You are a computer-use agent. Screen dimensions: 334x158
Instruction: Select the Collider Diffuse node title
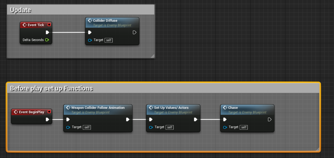tap(105, 21)
